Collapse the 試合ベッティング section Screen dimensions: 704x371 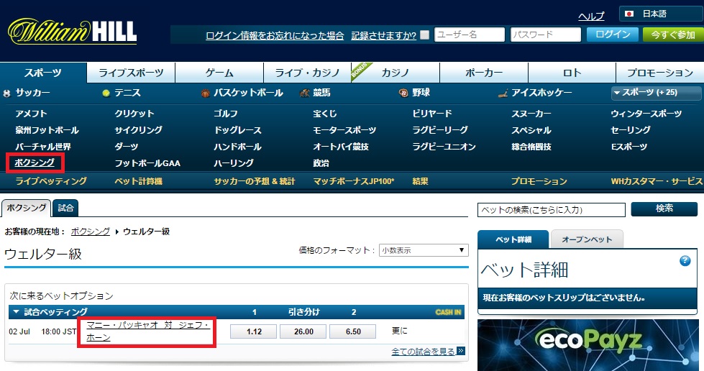(17, 311)
